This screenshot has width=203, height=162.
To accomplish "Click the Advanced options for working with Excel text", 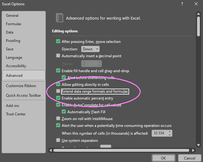I will click(103, 18).
